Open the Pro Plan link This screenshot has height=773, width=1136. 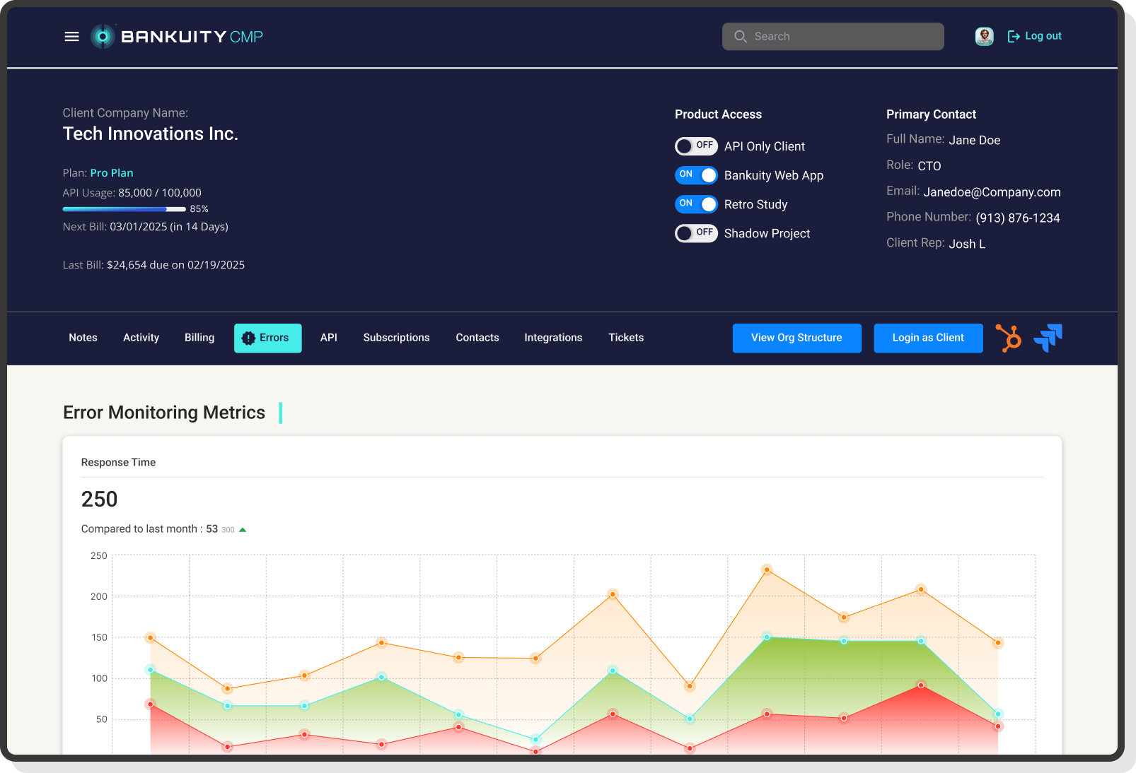[x=111, y=172]
